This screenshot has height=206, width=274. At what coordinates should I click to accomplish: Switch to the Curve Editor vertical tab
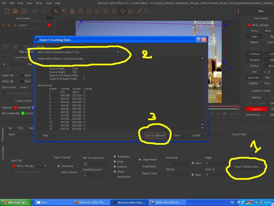[x=3, y=154]
